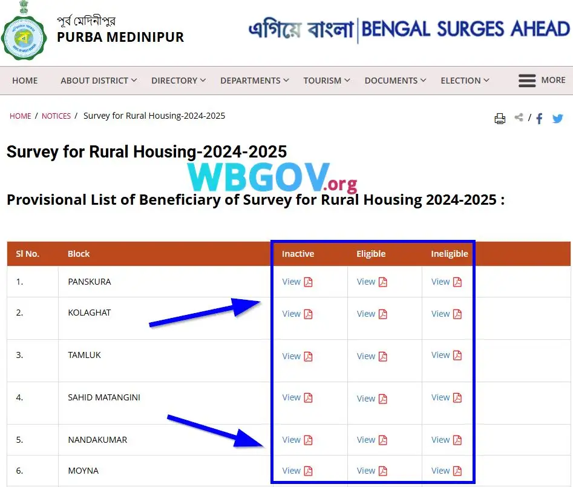
Task: Open the share icon
Action: (x=519, y=119)
